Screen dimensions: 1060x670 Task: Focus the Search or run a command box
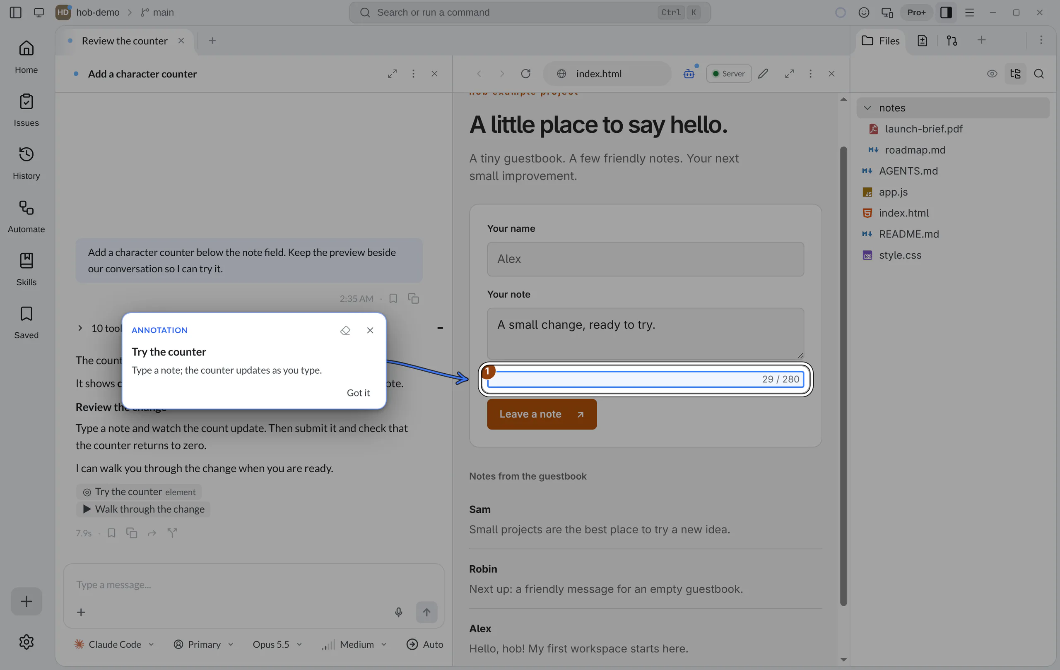coord(530,12)
